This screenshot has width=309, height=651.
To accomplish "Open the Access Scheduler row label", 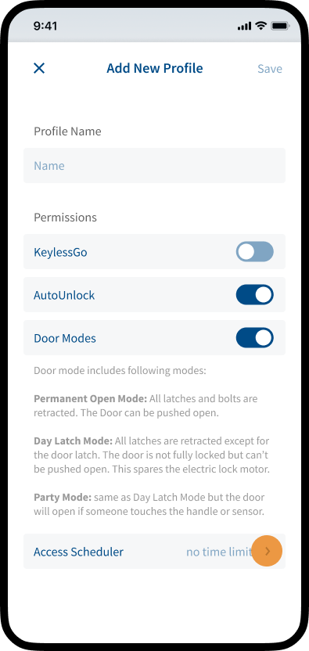I will point(78,552).
